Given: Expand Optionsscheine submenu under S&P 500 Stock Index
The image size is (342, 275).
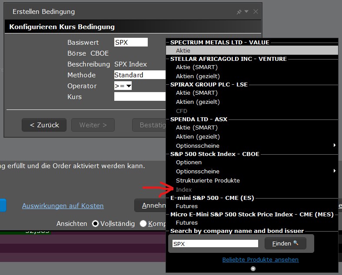Looking at the screenshot, I should (x=335, y=171).
